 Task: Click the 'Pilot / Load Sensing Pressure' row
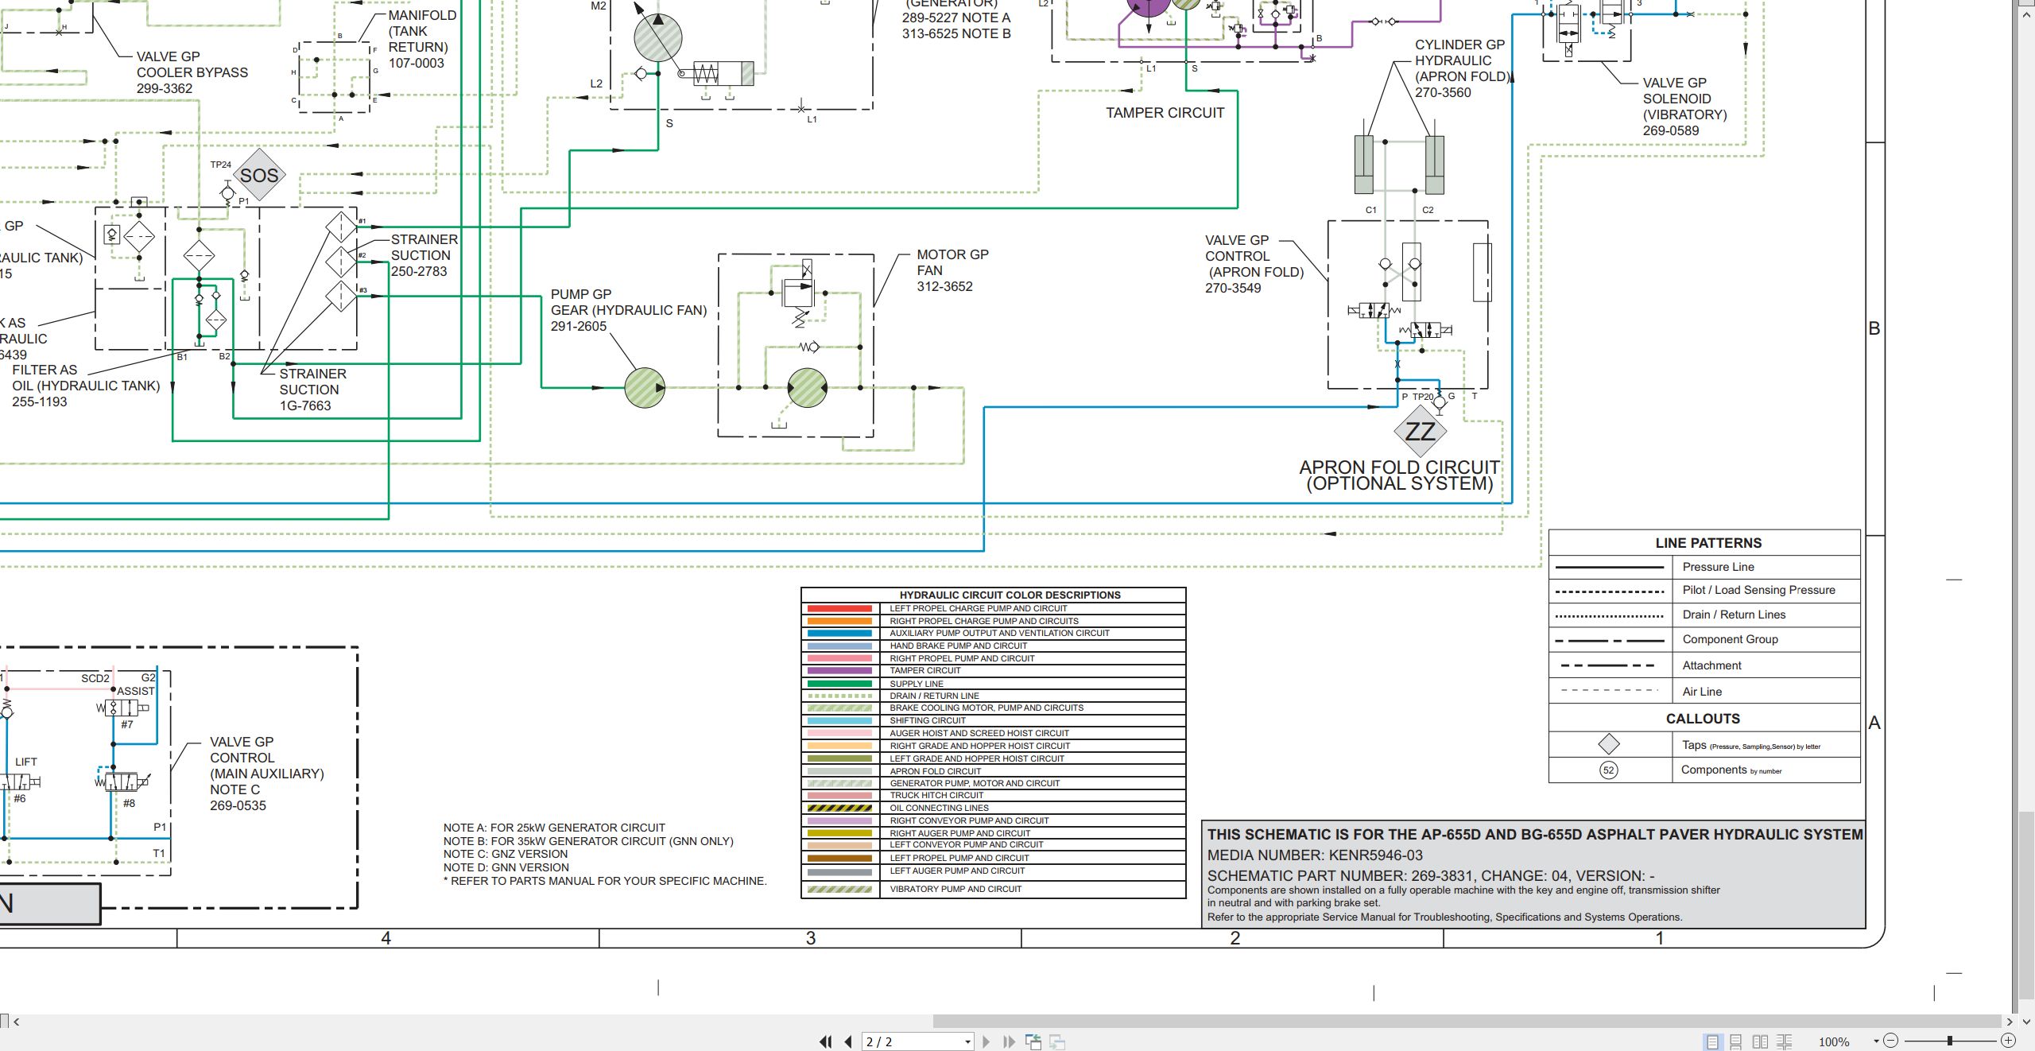[x=1704, y=590]
